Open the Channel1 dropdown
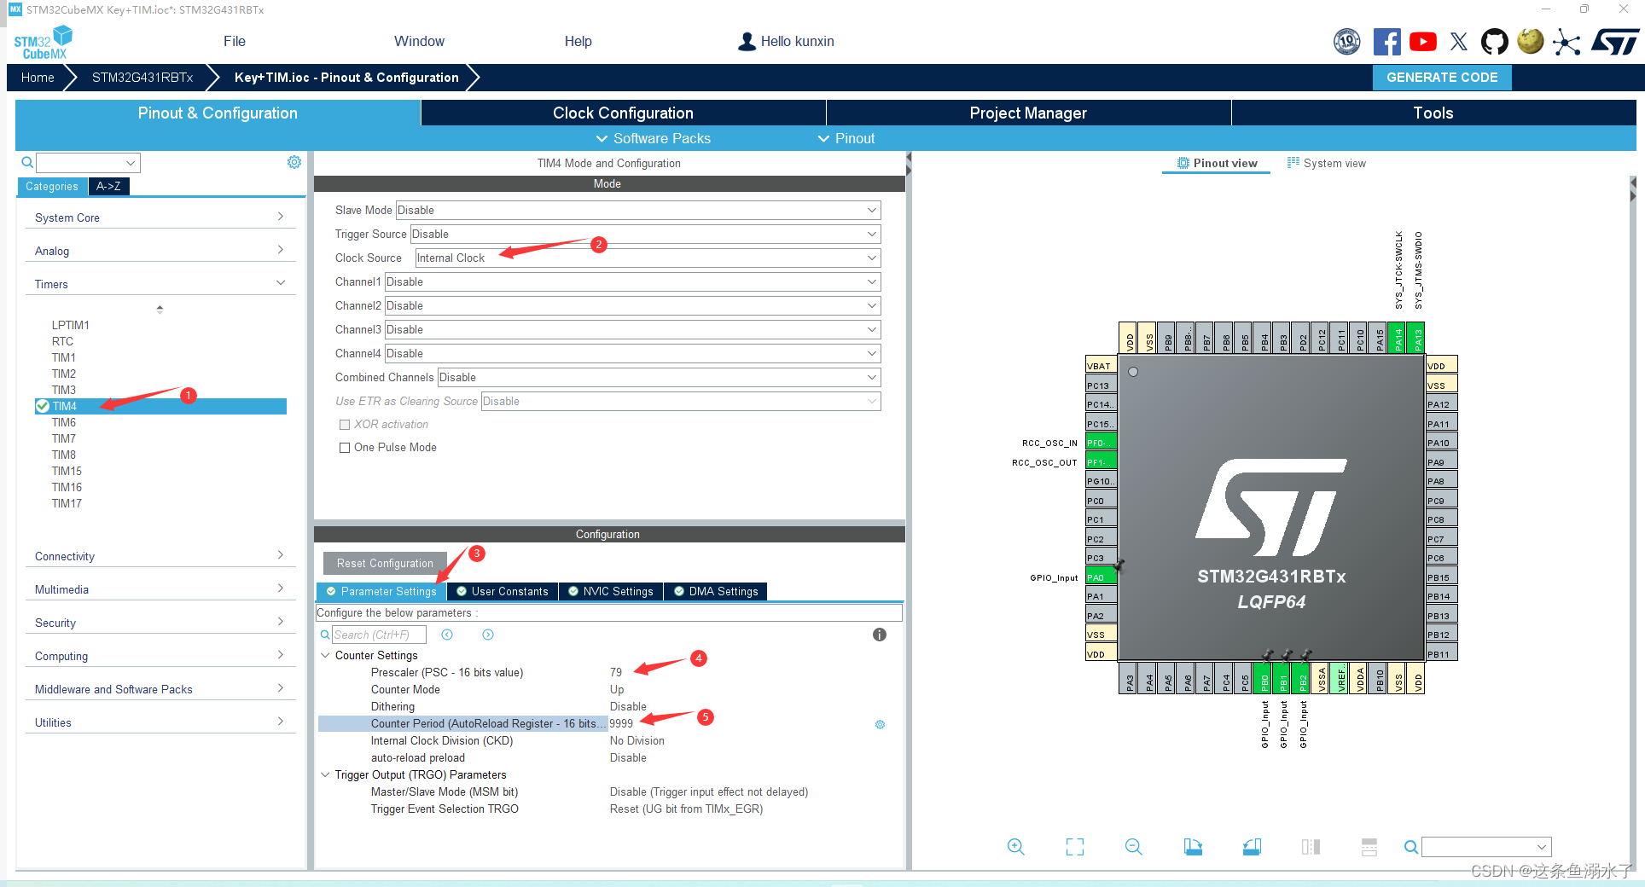Screen dimensions: 1645x887 click(x=632, y=281)
